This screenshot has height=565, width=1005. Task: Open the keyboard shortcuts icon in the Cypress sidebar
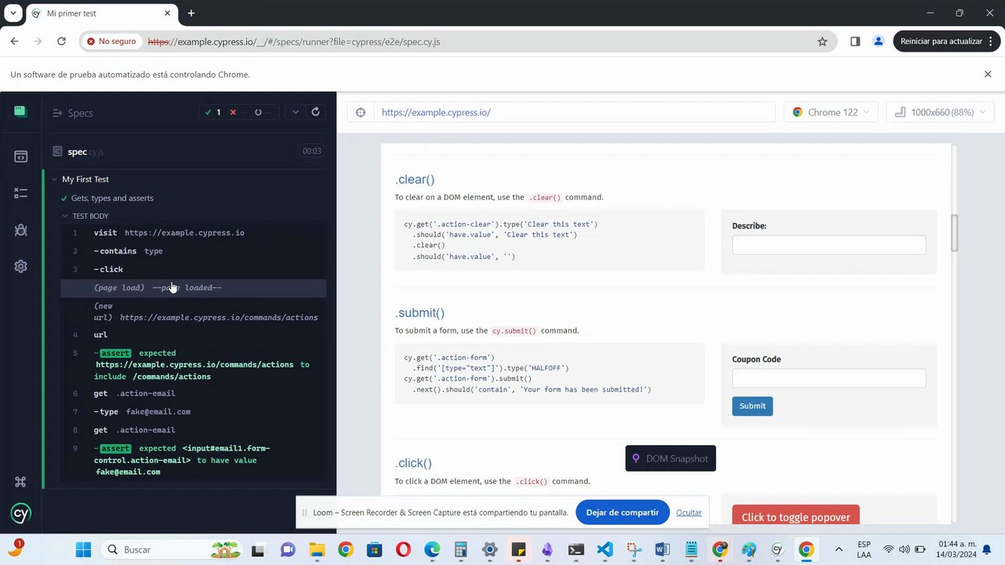pos(21,482)
